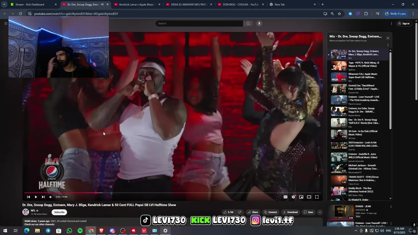
Task: Like the video with 5.1M likes
Action: (228, 212)
